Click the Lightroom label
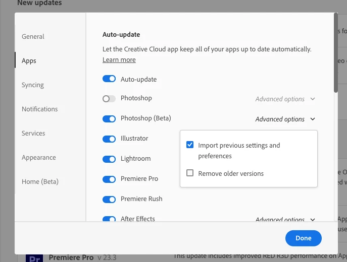 click(136, 159)
